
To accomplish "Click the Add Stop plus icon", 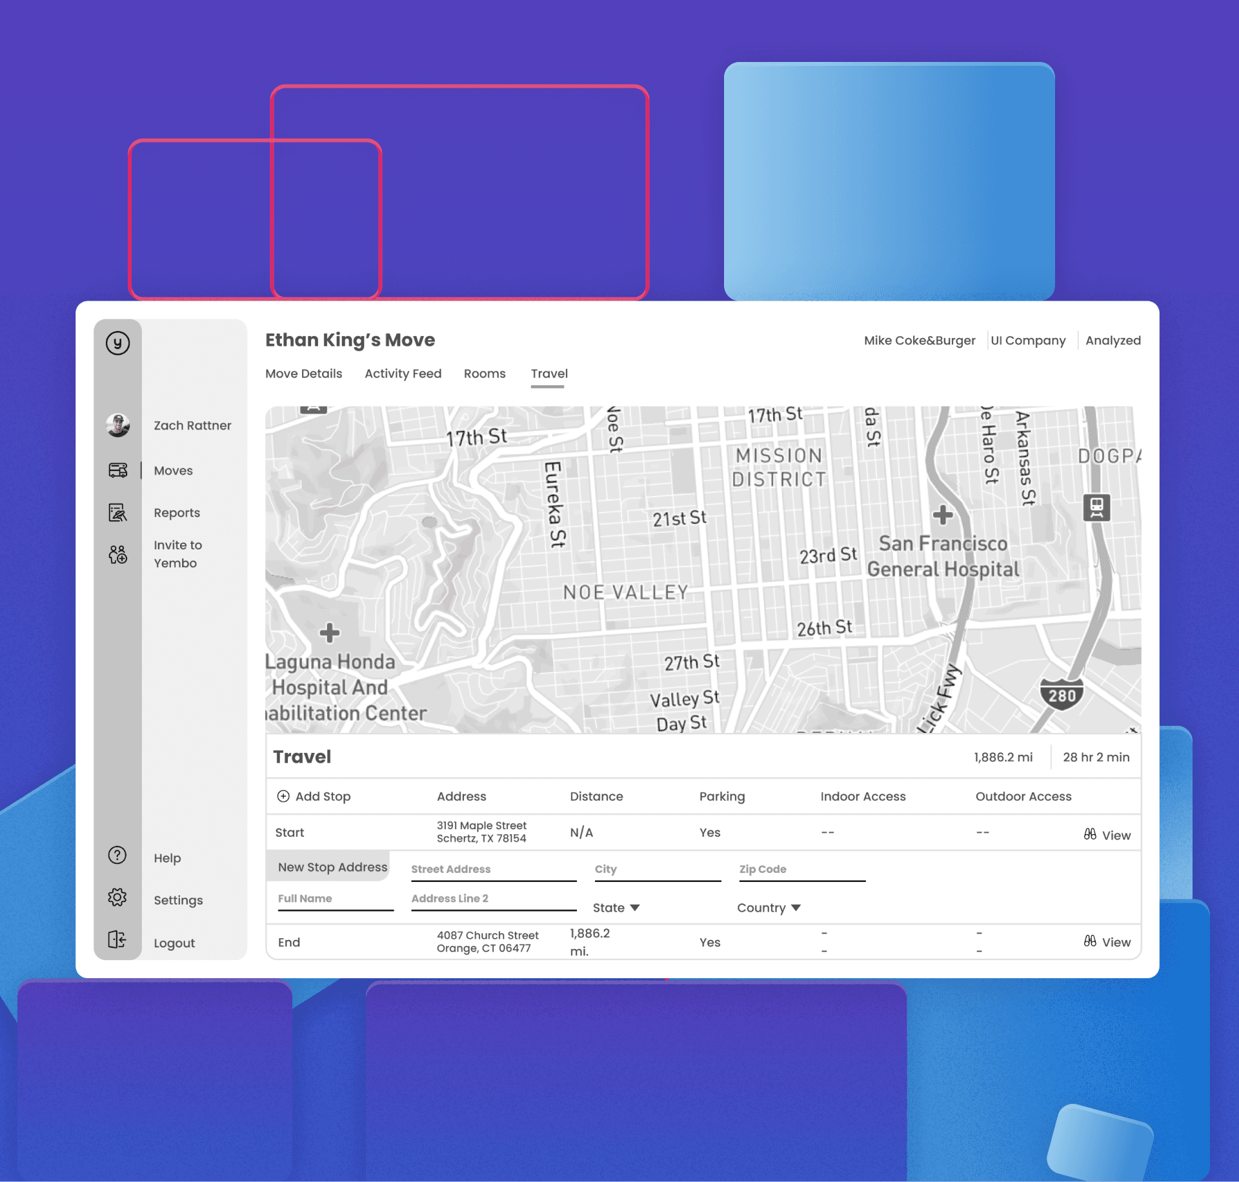I will (x=283, y=796).
